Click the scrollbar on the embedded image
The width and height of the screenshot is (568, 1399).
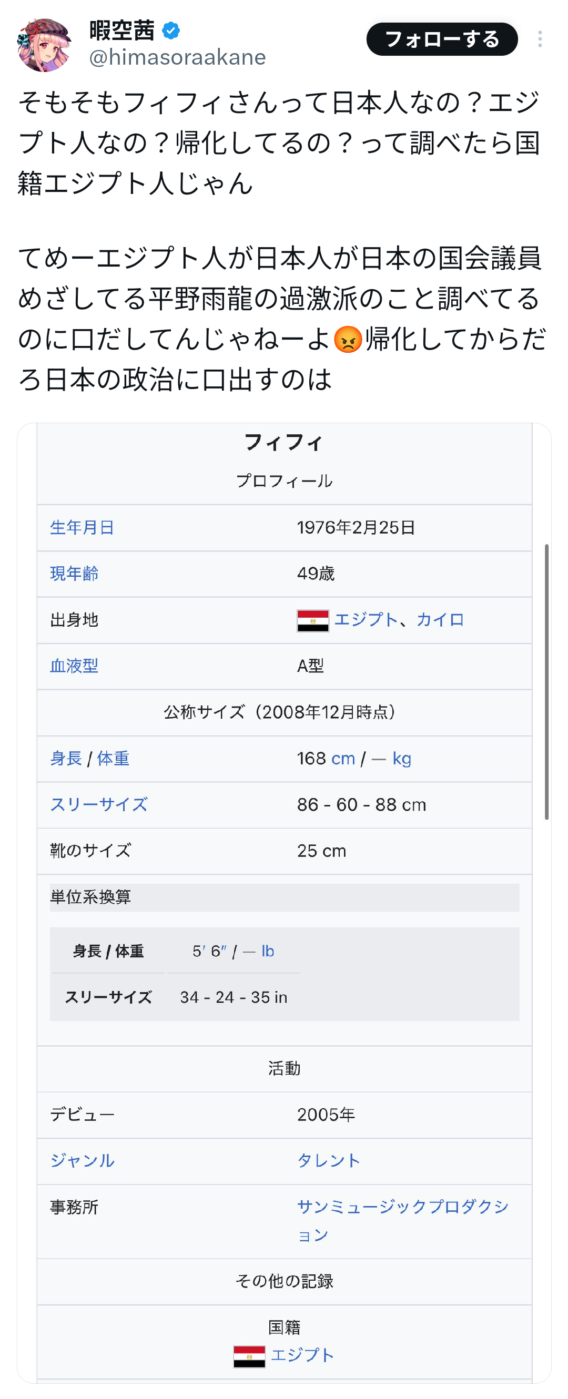[x=546, y=681]
